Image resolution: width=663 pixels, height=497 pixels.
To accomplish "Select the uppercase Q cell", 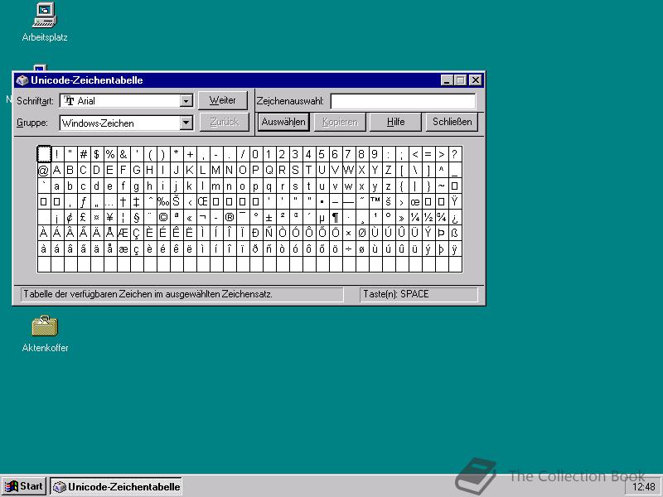I will [269, 170].
